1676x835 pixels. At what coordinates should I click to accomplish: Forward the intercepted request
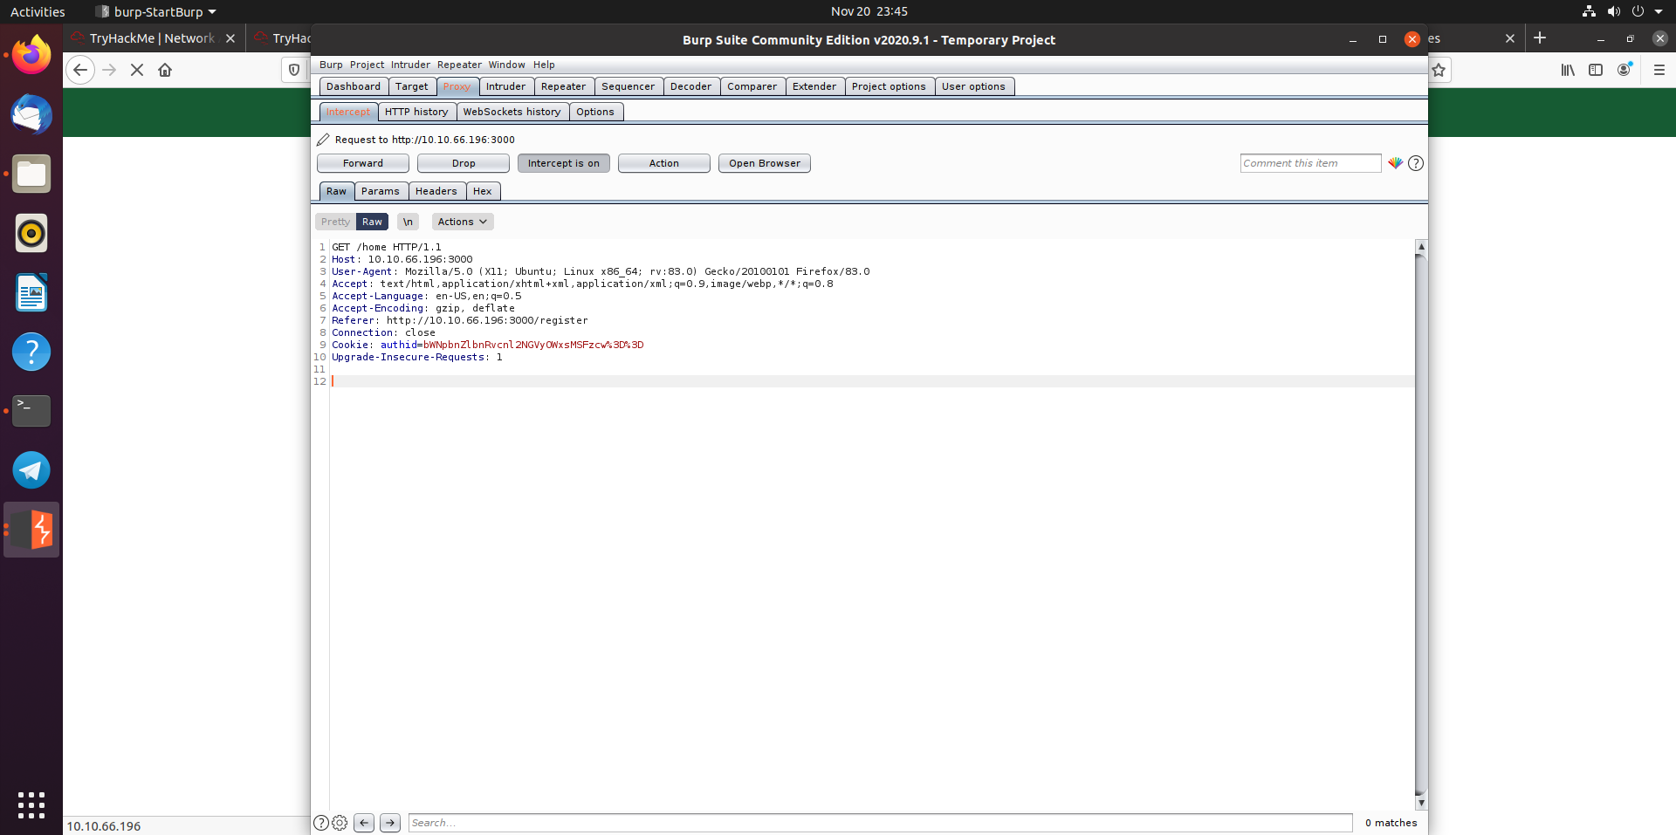click(x=363, y=163)
